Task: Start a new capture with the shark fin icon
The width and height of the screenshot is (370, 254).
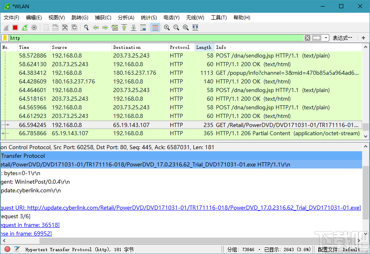Action: [x=5, y=27]
